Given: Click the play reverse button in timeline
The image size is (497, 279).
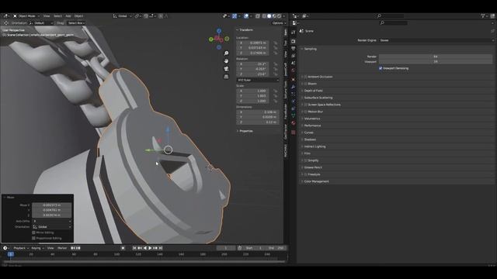Looking at the screenshot, I should pos(145,248).
